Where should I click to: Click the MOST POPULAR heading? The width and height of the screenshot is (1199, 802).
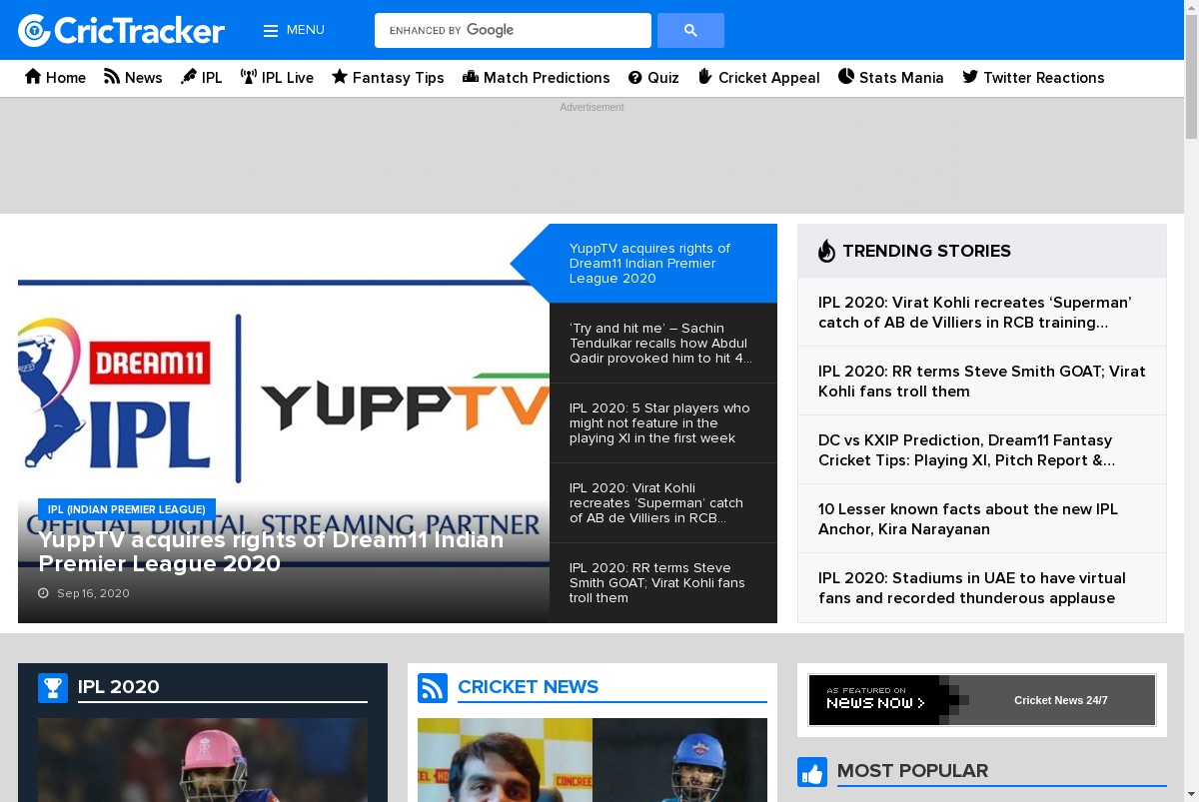point(912,771)
